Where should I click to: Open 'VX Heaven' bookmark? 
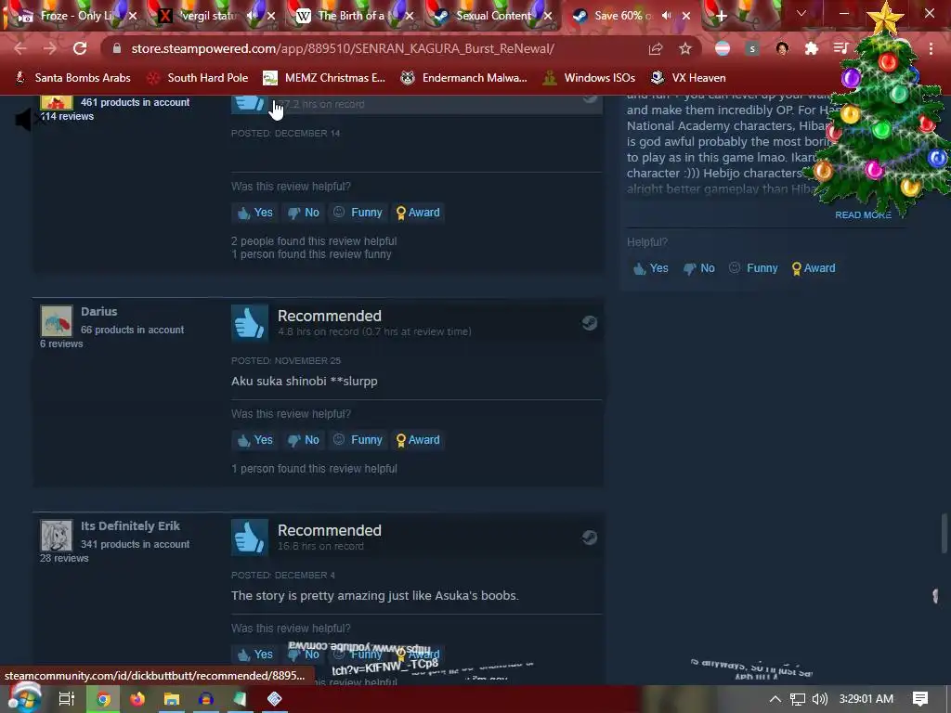point(688,78)
